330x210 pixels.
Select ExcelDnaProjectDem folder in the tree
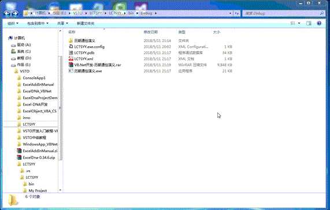[40, 98]
